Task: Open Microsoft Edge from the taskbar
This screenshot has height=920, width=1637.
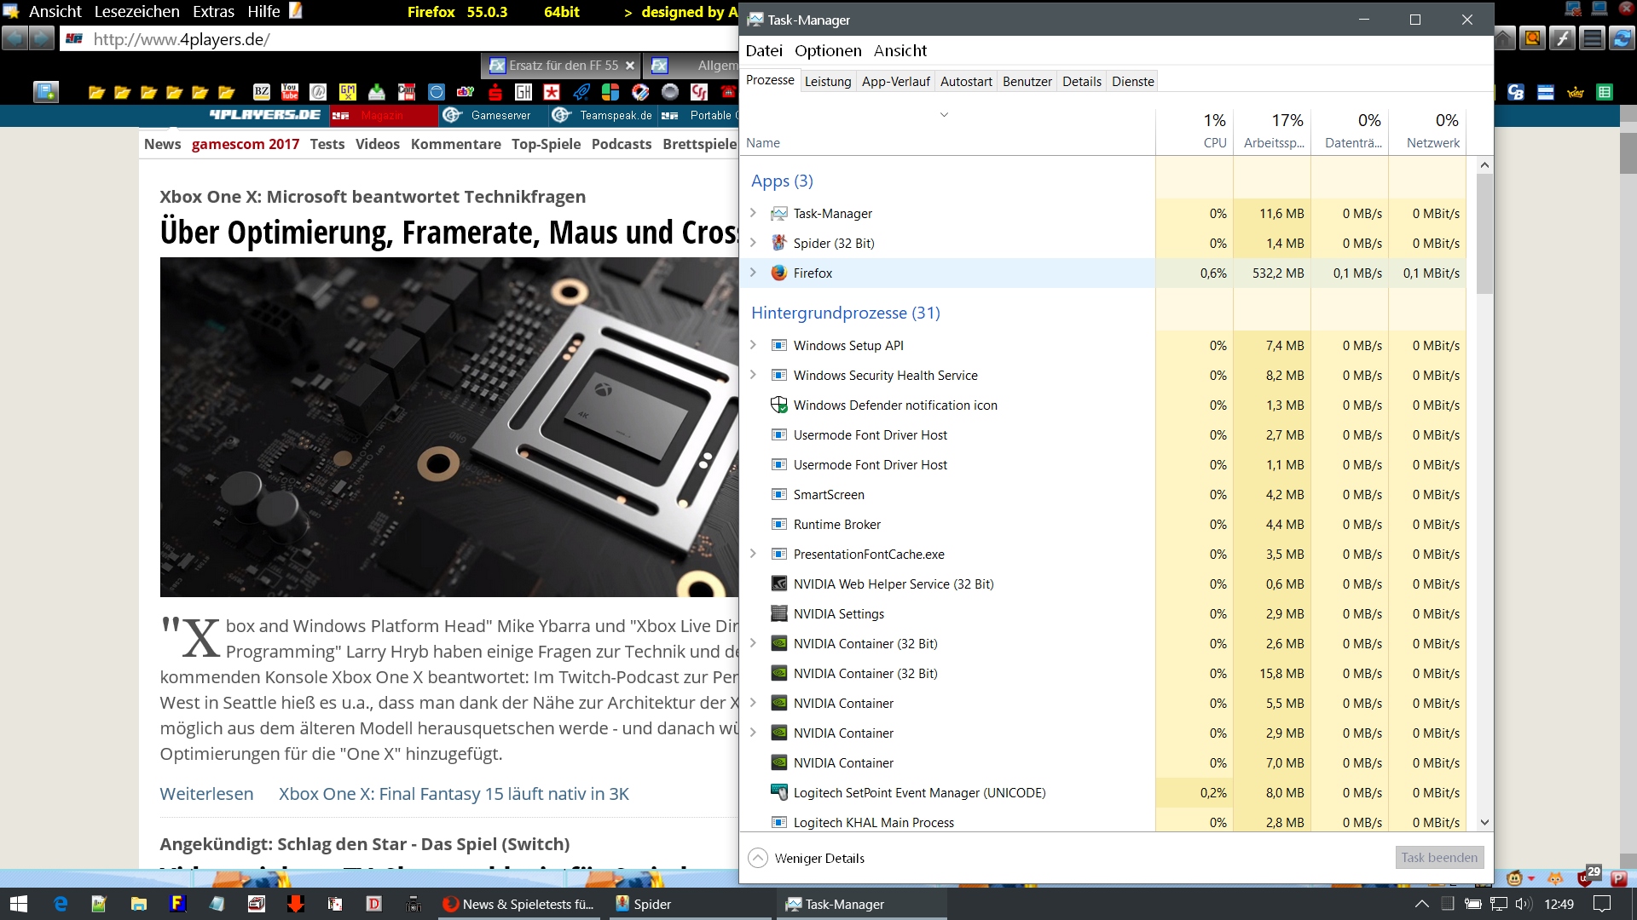Action: point(61,904)
